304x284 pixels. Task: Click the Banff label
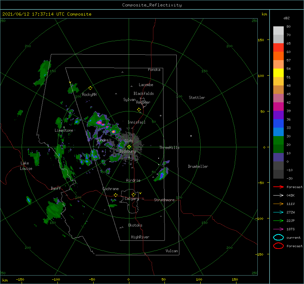[56, 188]
